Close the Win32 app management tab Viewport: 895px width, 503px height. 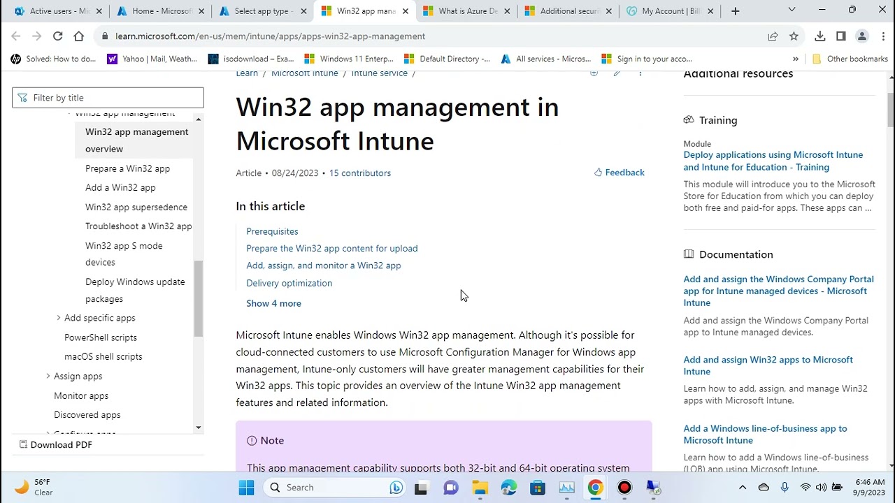tap(405, 11)
